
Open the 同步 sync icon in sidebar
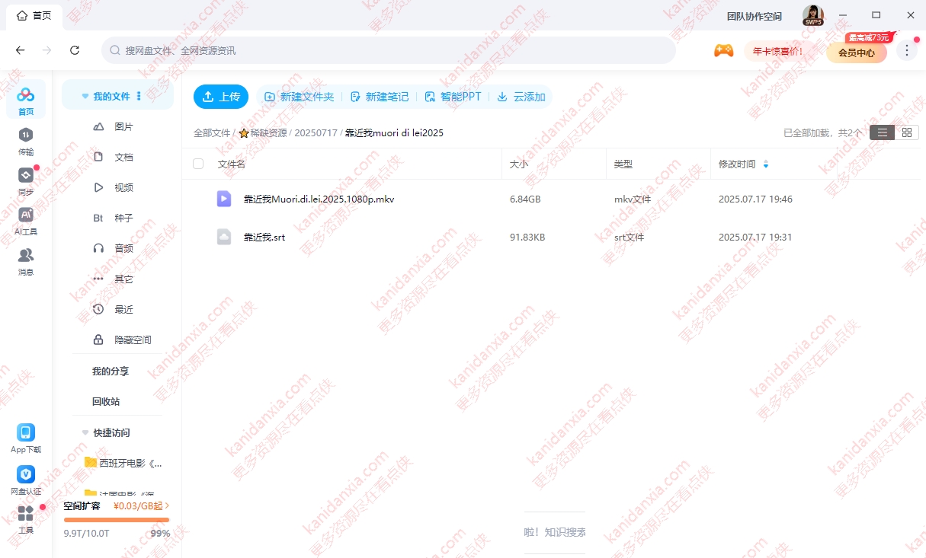point(26,176)
